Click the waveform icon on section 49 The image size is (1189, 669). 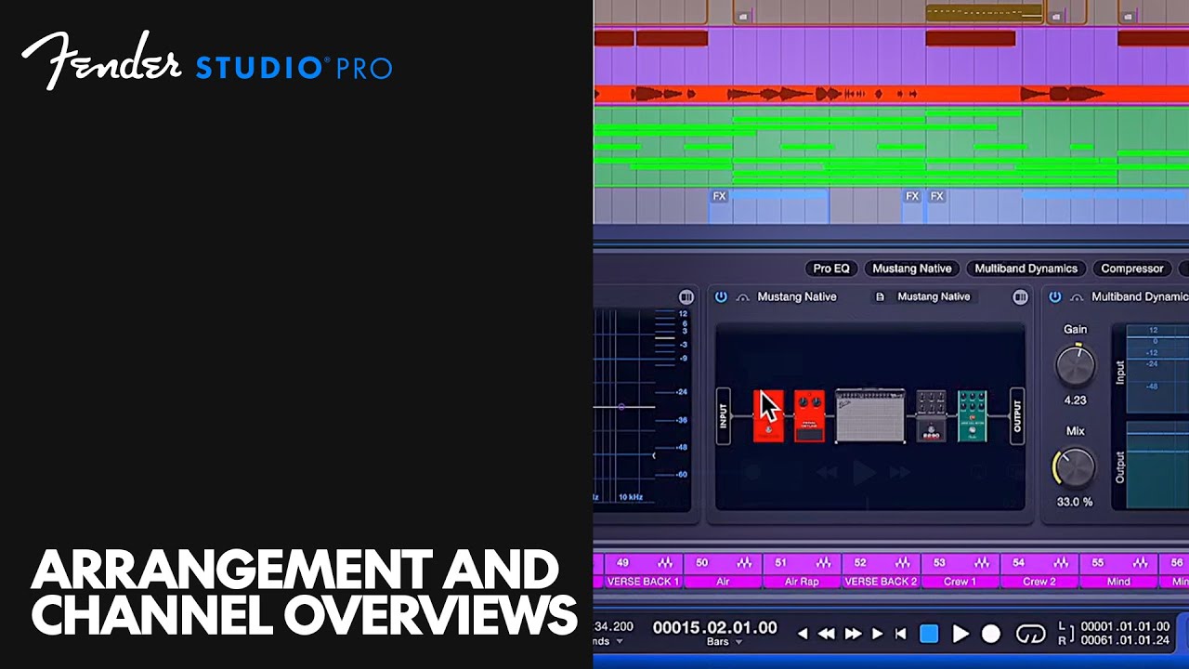pos(665,563)
